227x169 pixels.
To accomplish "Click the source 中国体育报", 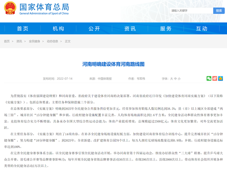I will click(105, 79).
